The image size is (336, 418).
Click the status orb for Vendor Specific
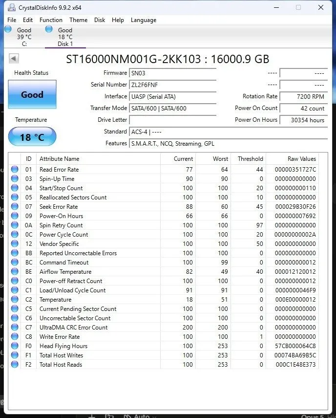point(15,243)
